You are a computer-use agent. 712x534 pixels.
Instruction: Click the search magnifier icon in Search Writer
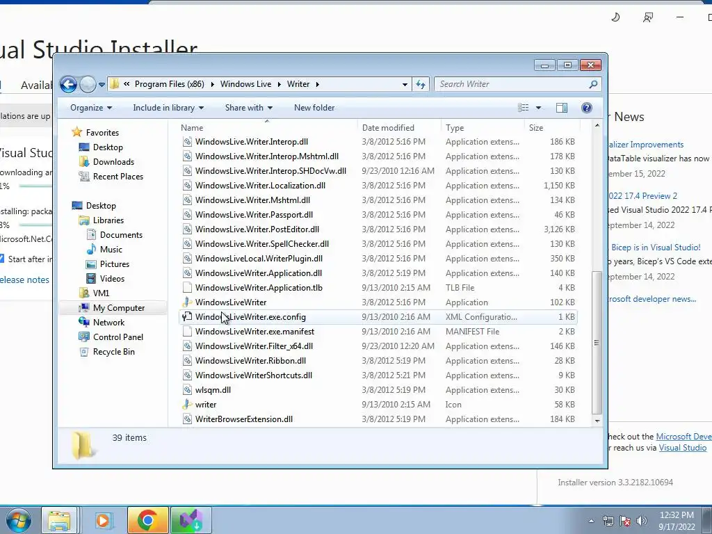(x=593, y=84)
